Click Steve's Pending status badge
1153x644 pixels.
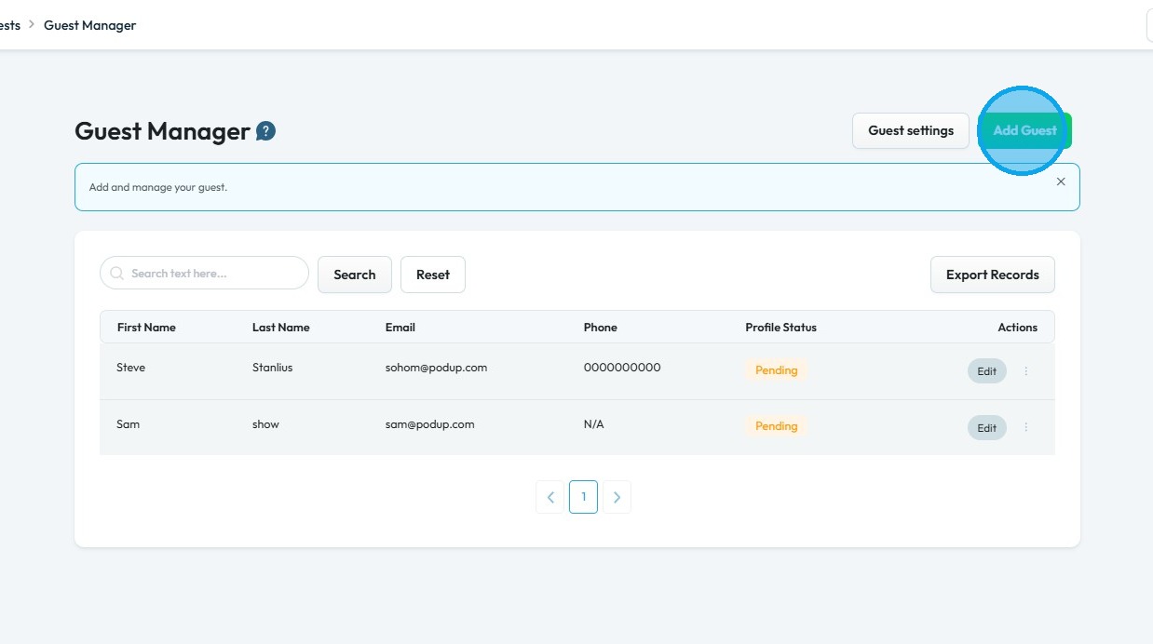coord(776,370)
